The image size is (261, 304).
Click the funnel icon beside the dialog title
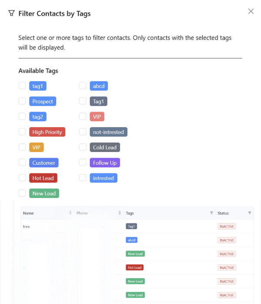pyautogui.click(x=12, y=13)
